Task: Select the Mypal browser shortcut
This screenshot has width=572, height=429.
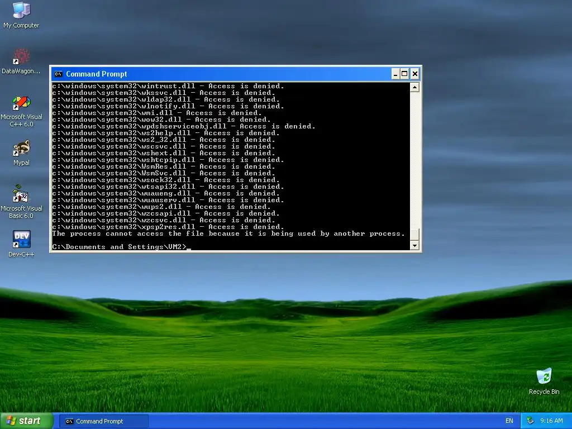Action: pos(21,153)
